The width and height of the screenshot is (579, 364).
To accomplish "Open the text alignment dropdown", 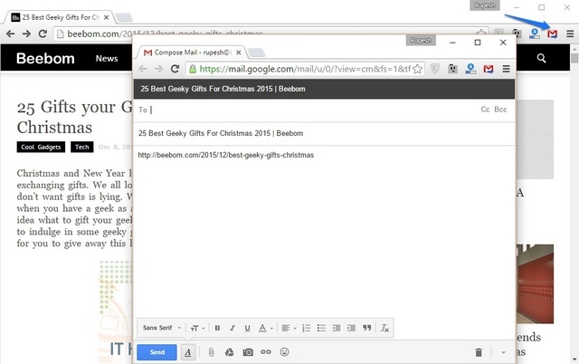I will tap(289, 328).
